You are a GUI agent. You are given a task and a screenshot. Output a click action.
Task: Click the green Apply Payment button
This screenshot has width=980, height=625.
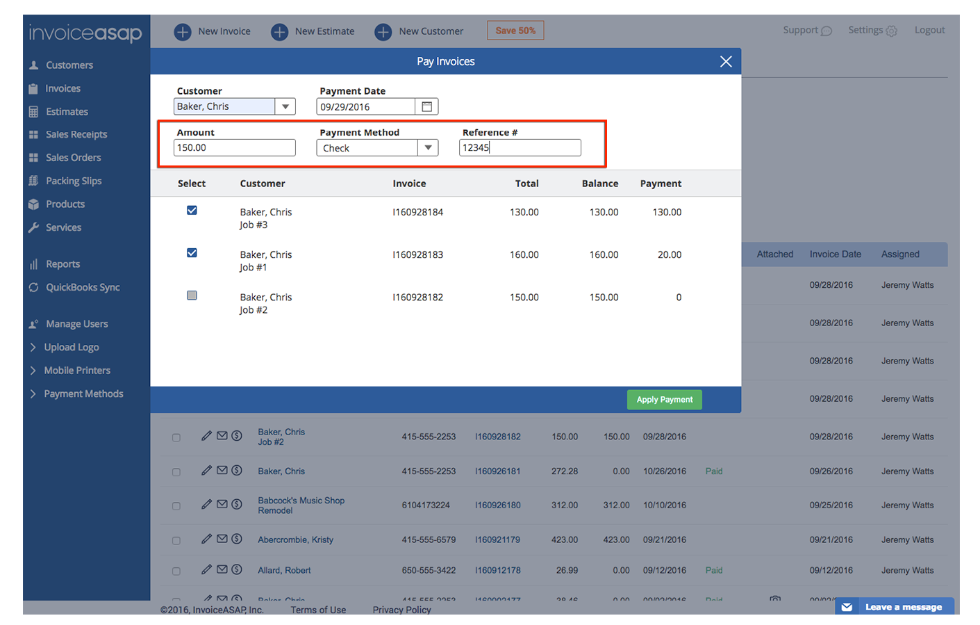(x=664, y=400)
